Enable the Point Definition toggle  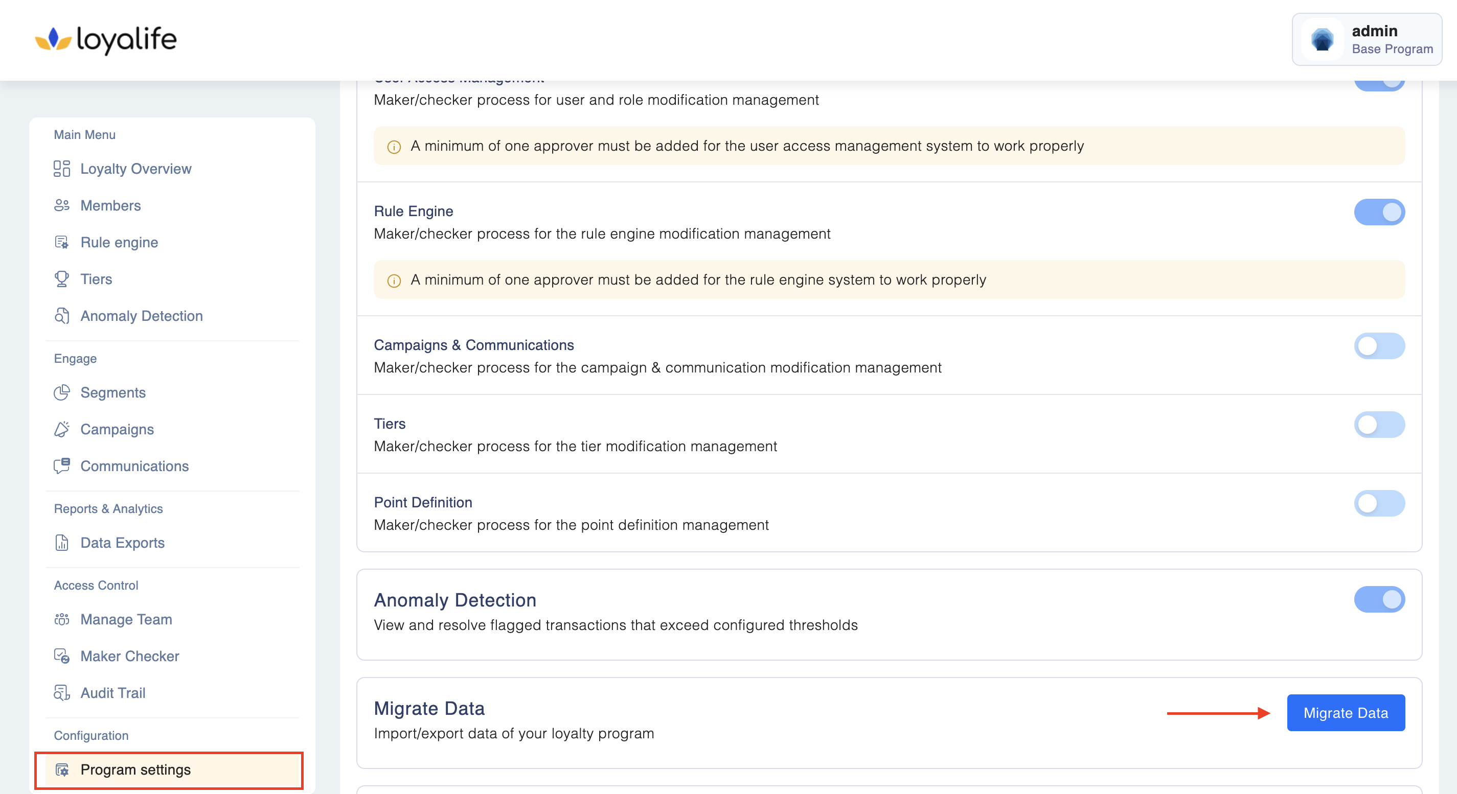(1379, 503)
